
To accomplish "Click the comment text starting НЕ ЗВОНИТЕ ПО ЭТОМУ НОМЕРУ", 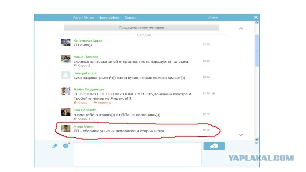I will pos(132,96).
